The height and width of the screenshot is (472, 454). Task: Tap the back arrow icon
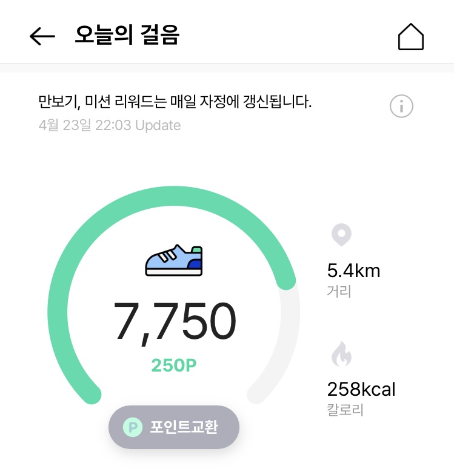click(x=42, y=36)
